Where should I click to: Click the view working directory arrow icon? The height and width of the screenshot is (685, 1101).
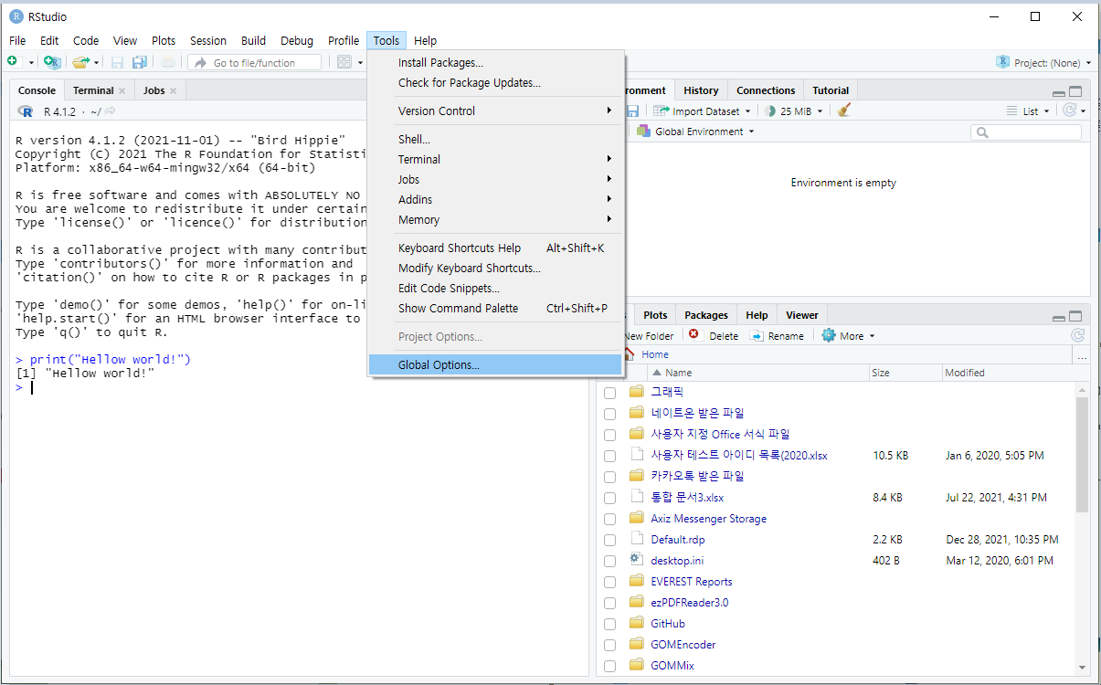tap(110, 111)
